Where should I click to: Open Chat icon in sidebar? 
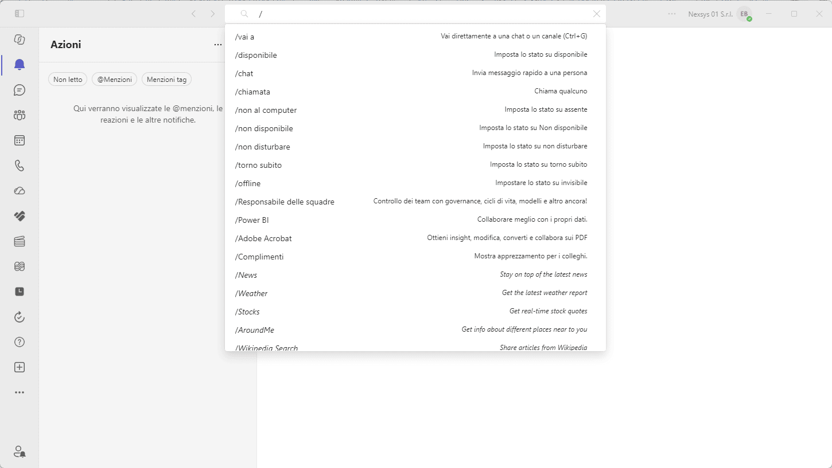[x=20, y=90]
